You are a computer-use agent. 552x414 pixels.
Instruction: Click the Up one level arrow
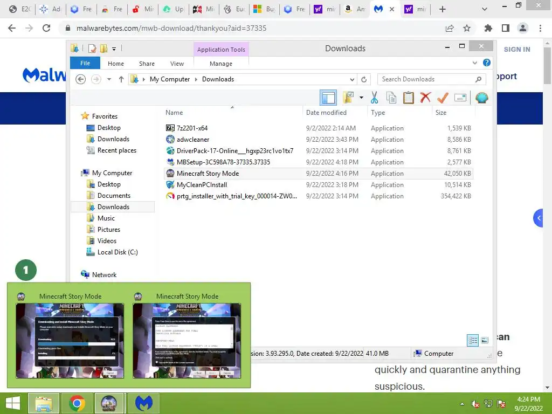(x=121, y=79)
